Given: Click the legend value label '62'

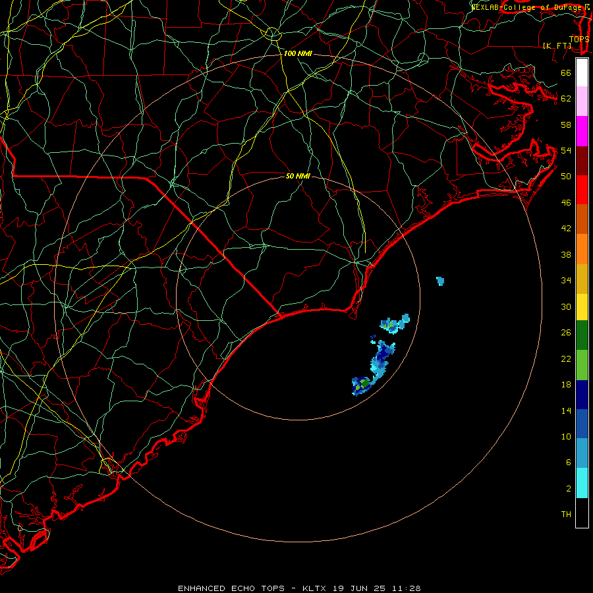Looking at the screenshot, I should (566, 99).
